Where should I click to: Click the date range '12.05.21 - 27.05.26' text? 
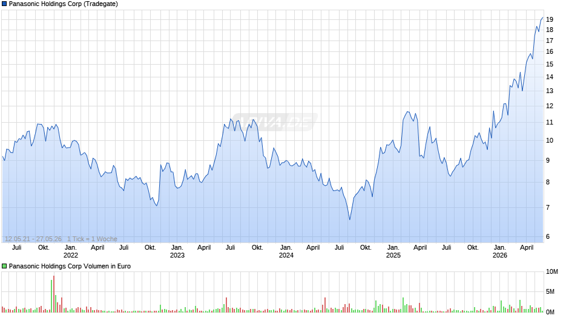tap(33, 239)
